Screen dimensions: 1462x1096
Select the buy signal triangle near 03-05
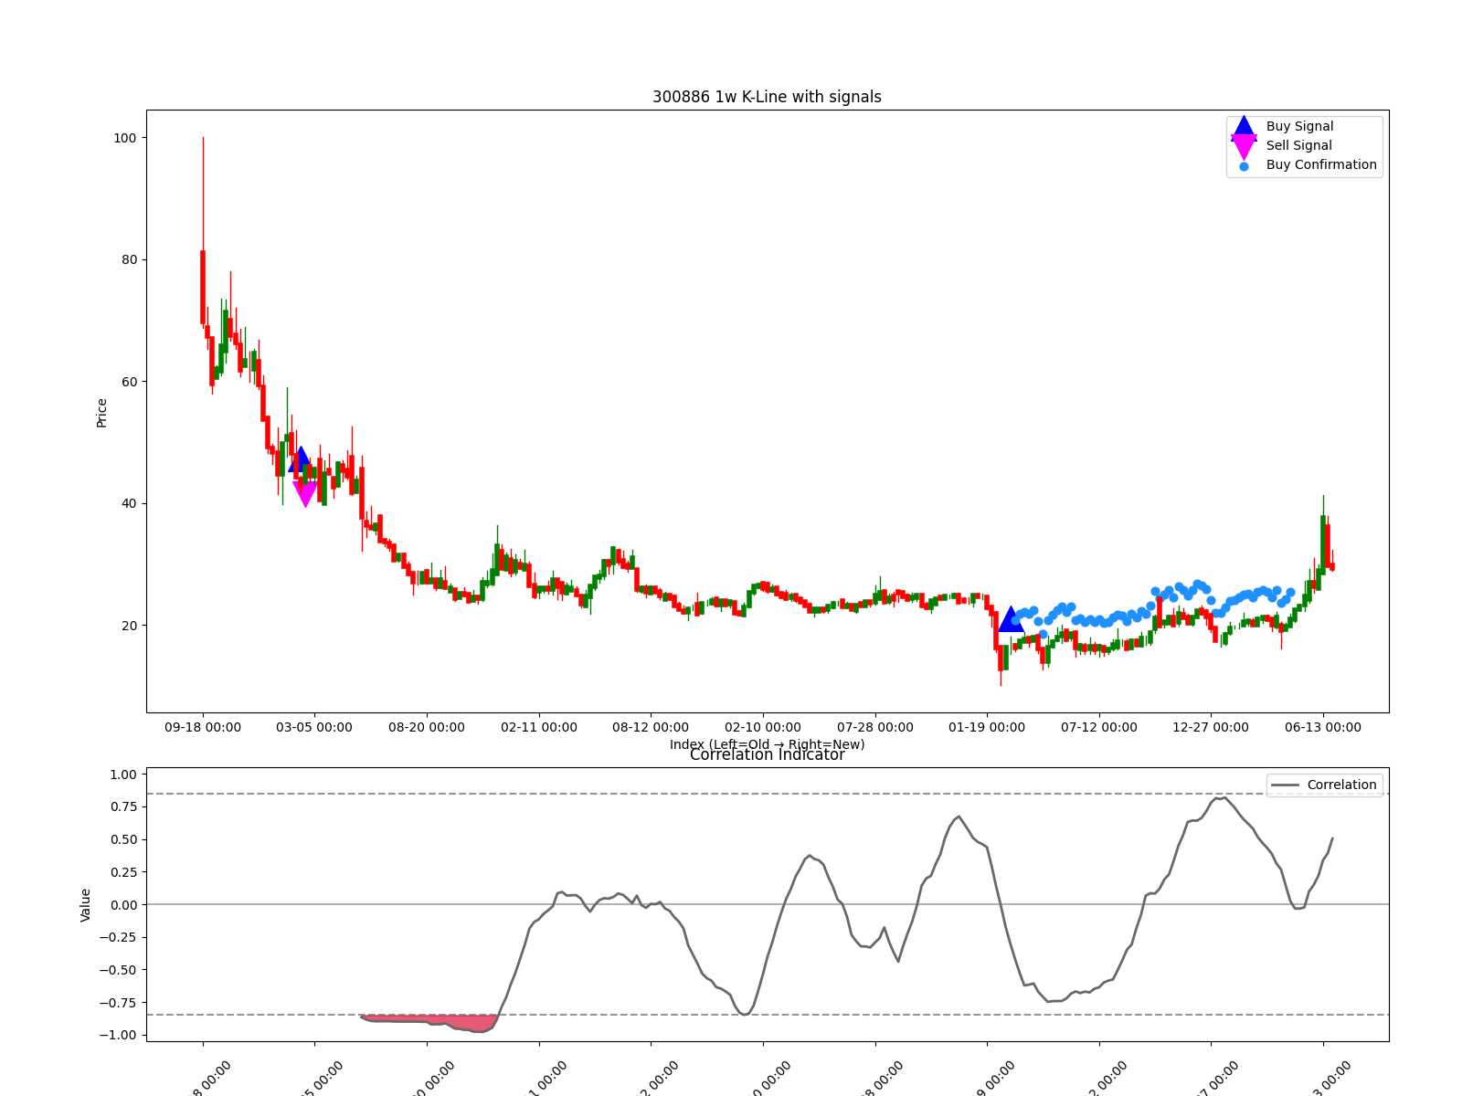[301, 459]
